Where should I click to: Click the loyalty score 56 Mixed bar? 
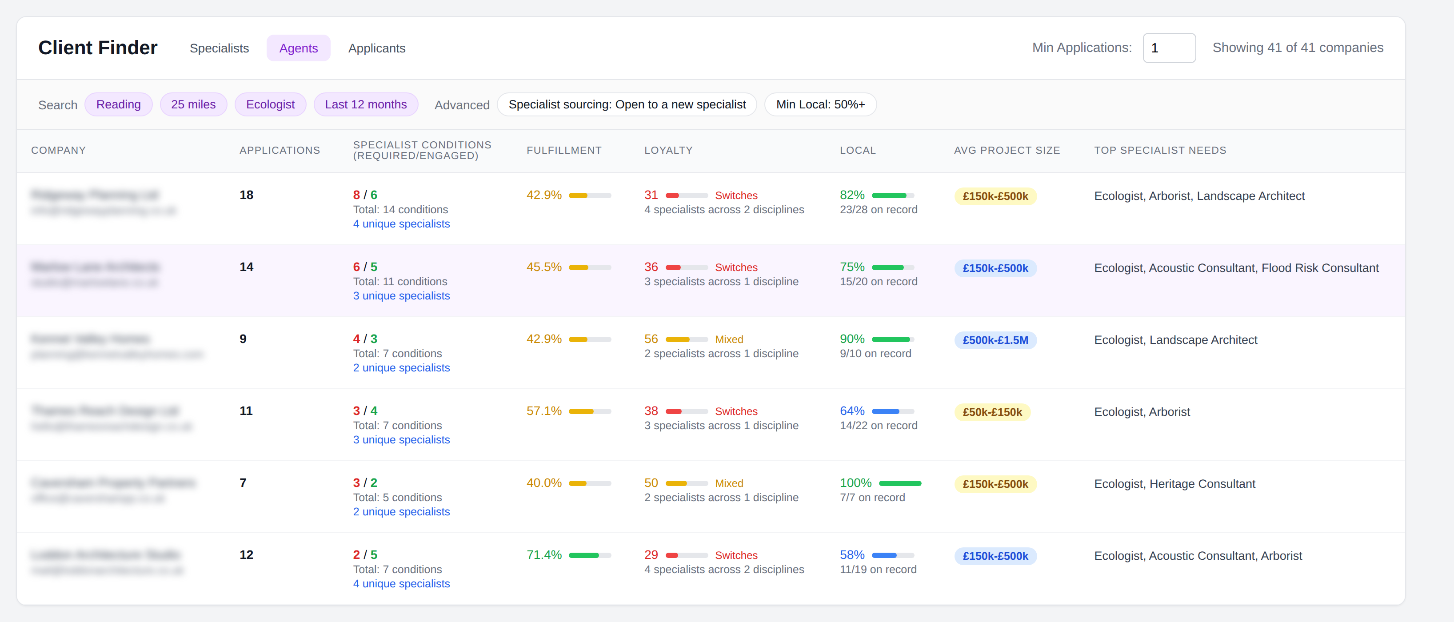pos(687,339)
